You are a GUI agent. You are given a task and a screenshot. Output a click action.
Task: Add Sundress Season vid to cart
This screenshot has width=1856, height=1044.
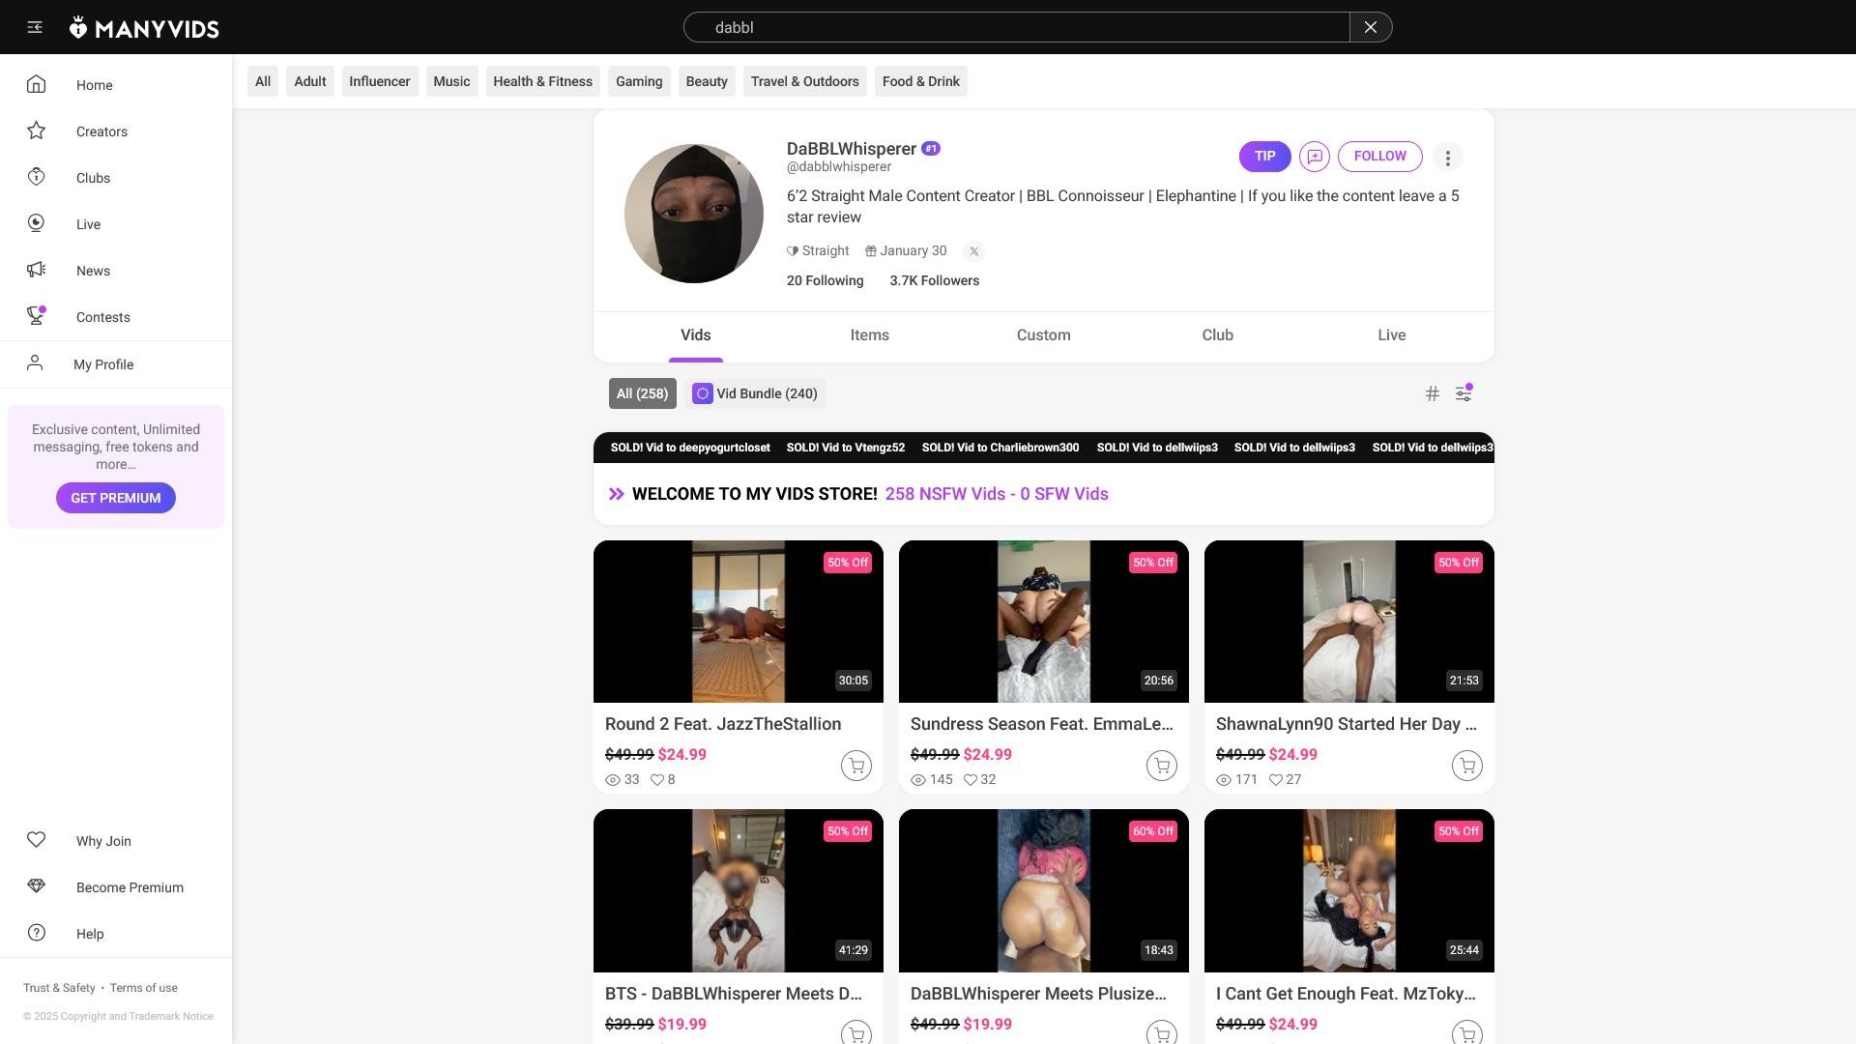[1162, 767]
